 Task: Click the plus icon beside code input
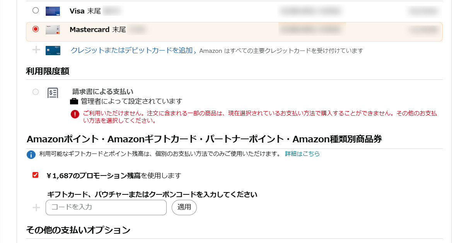point(36,208)
